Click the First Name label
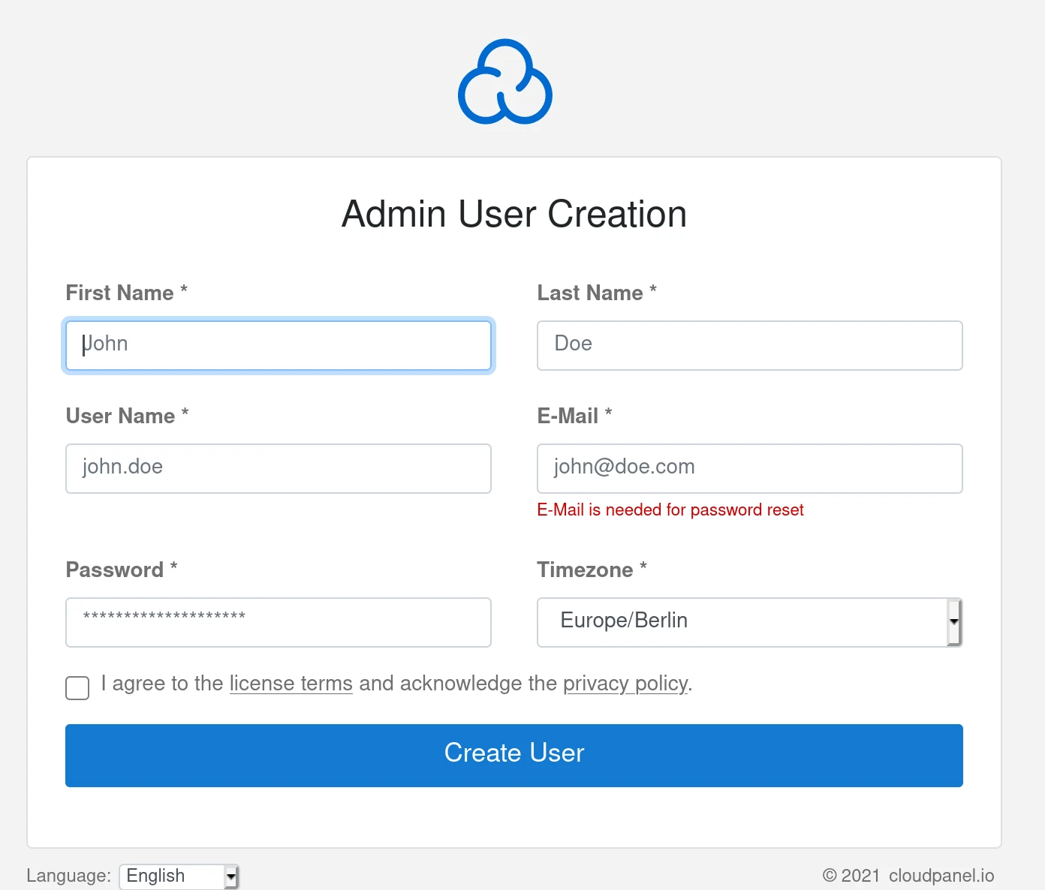 [x=127, y=293]
